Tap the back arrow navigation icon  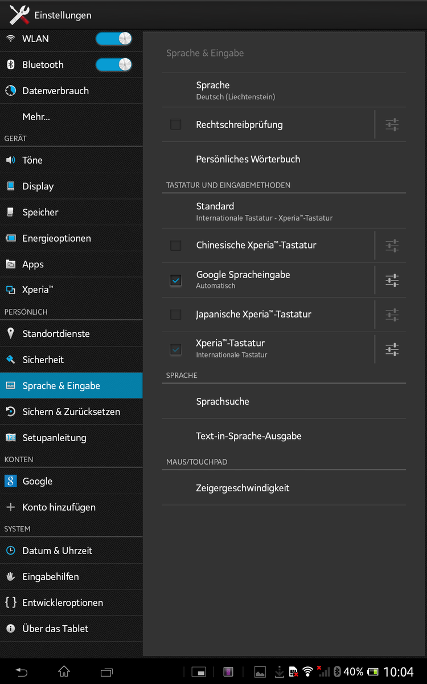(21, 671)
